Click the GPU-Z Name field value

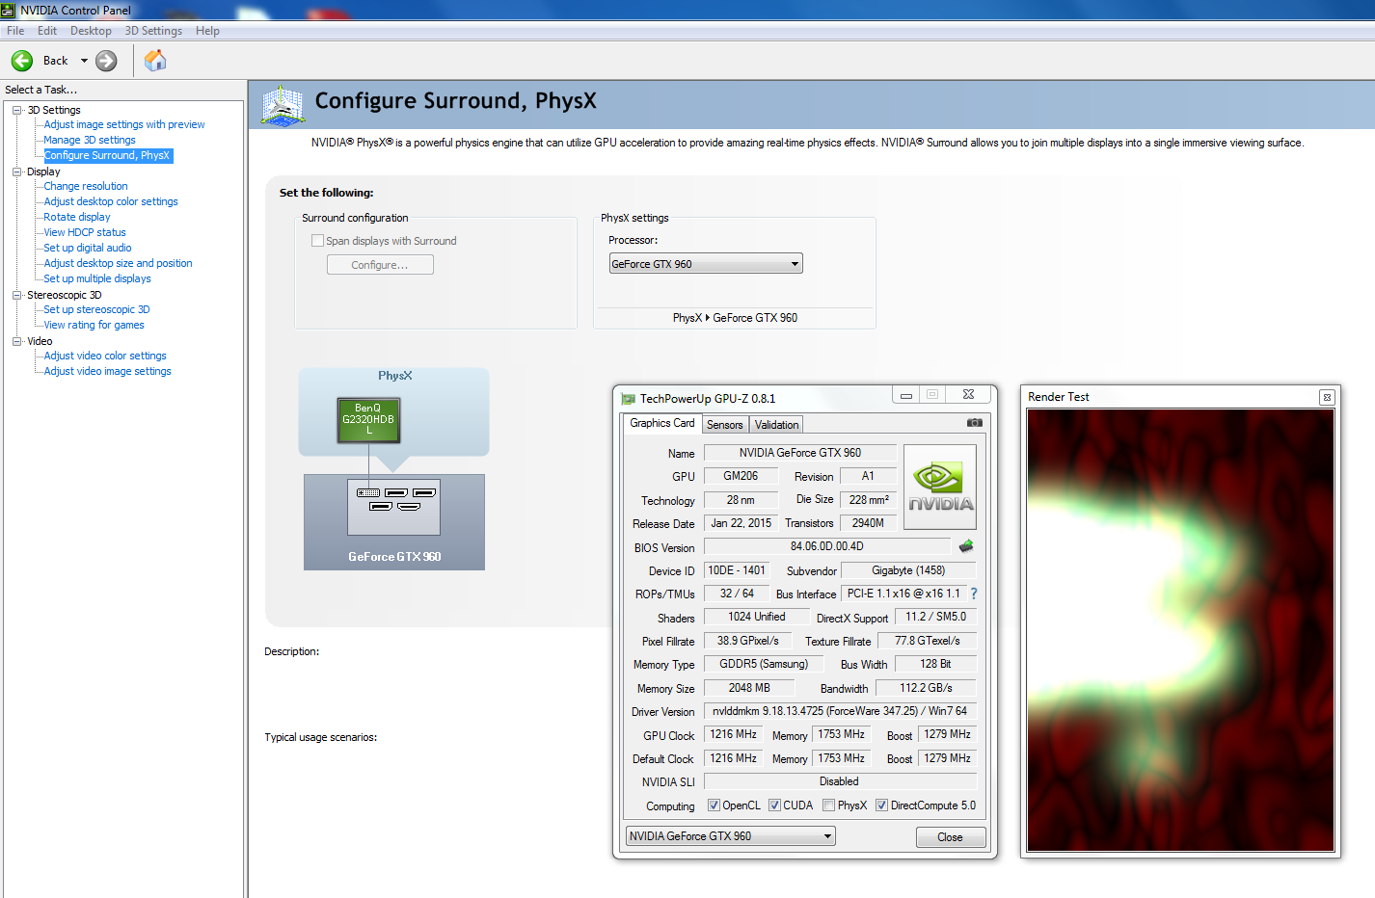[800, 453]
